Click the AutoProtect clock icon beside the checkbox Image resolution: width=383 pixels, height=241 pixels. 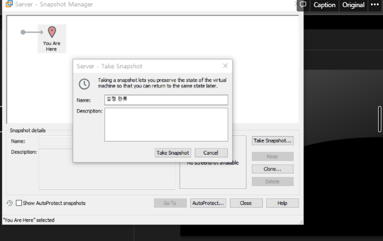(9, 203)
